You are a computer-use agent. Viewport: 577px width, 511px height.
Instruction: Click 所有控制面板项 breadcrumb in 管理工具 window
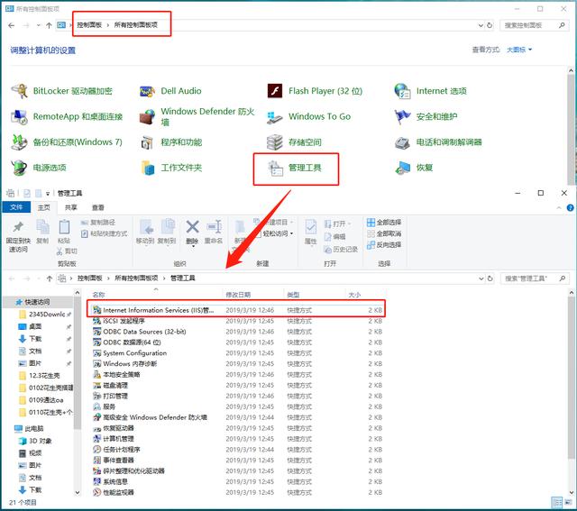tap(136, 278)
